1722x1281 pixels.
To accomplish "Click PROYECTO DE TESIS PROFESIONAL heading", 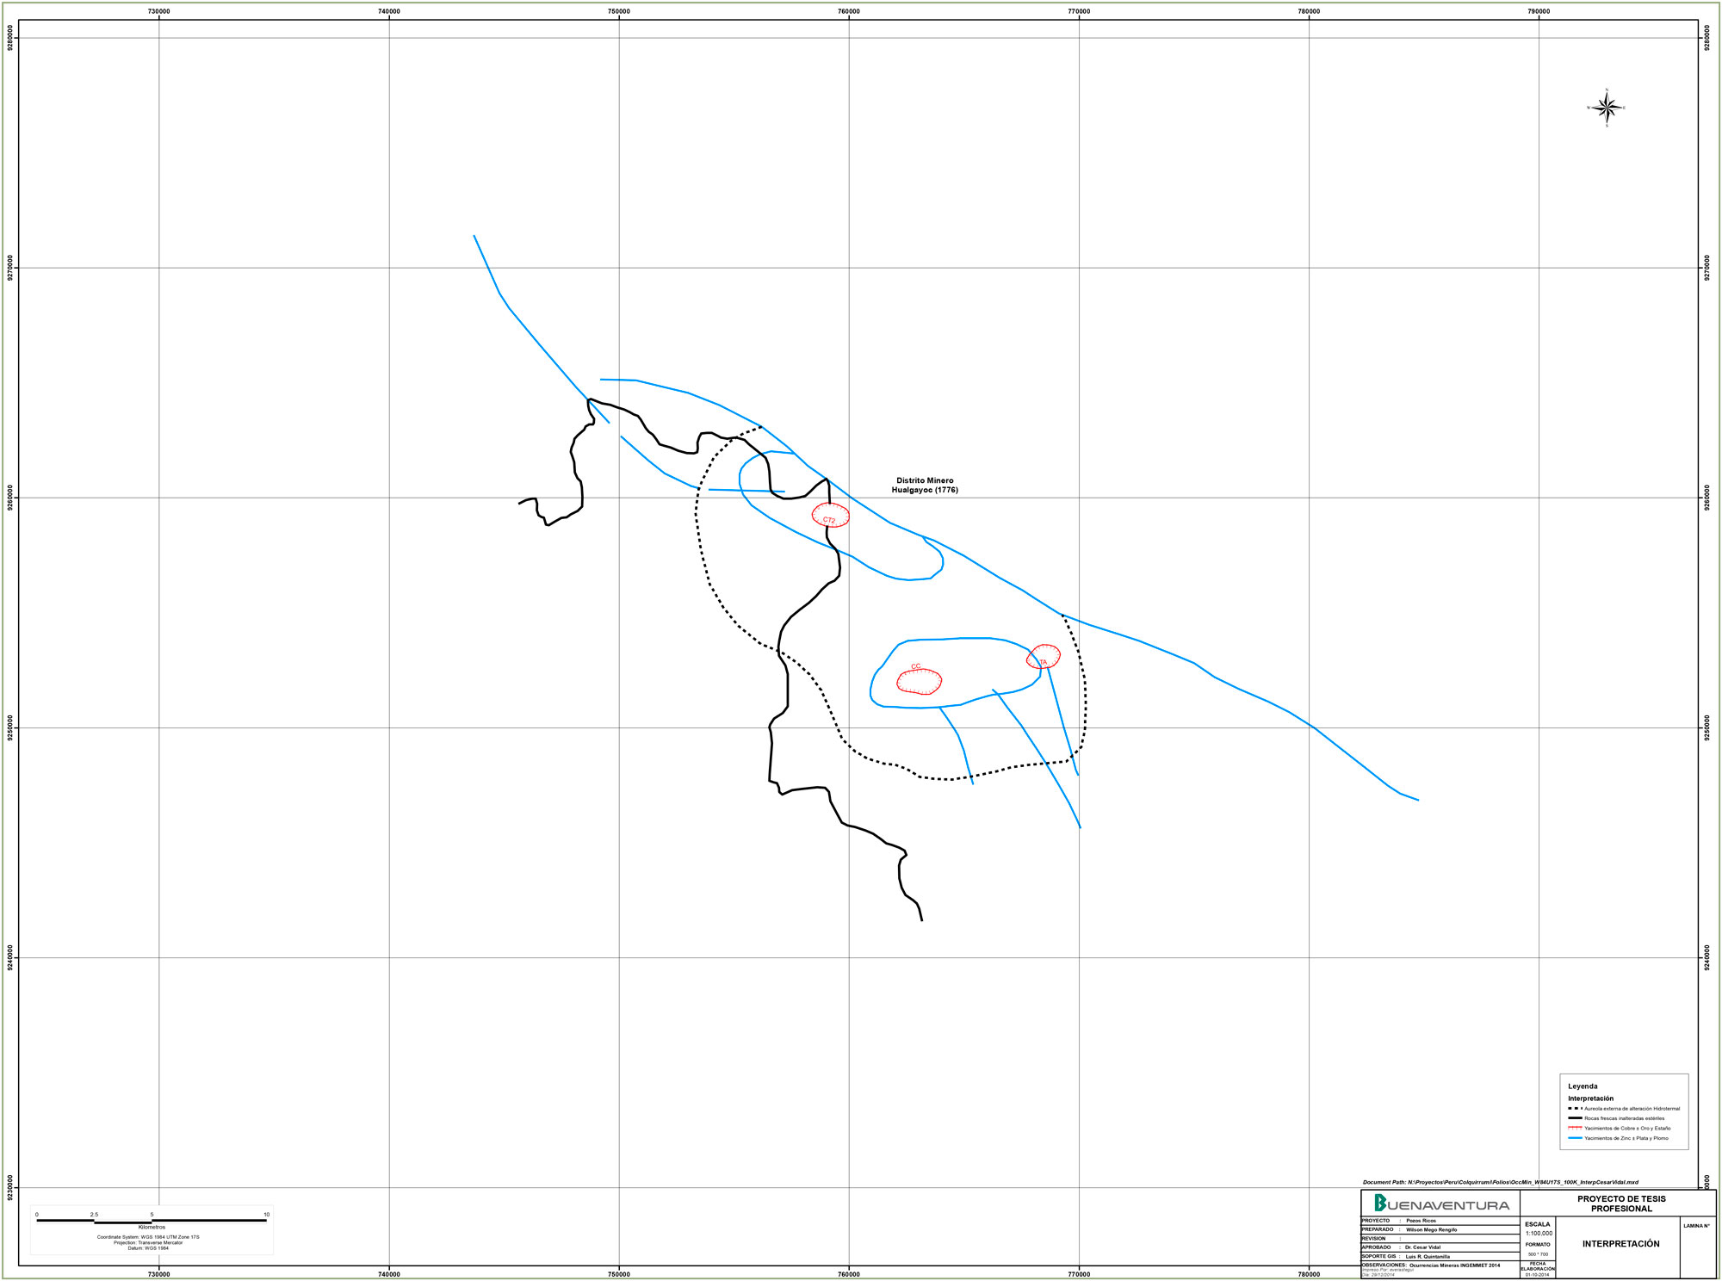I will point(1621,1204).
